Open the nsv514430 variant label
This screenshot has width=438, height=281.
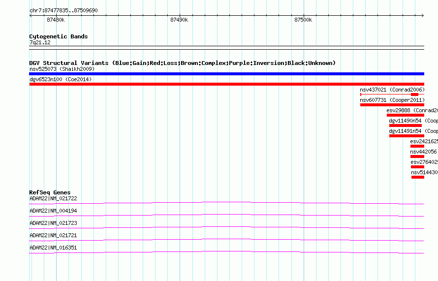tap(424, 172)
